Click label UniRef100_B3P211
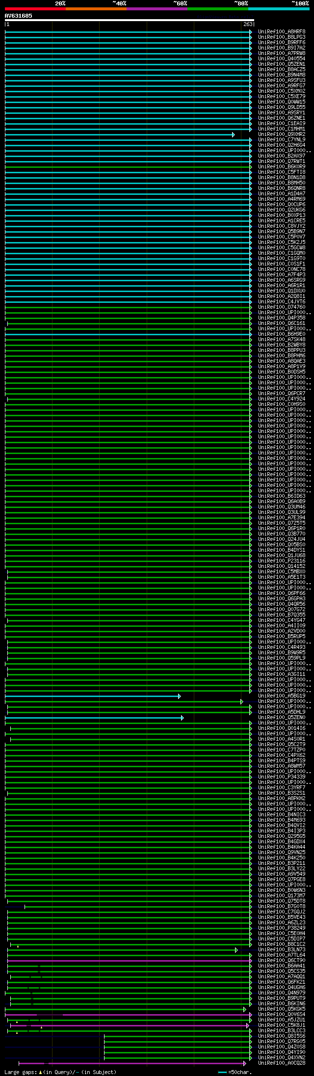 282,863
